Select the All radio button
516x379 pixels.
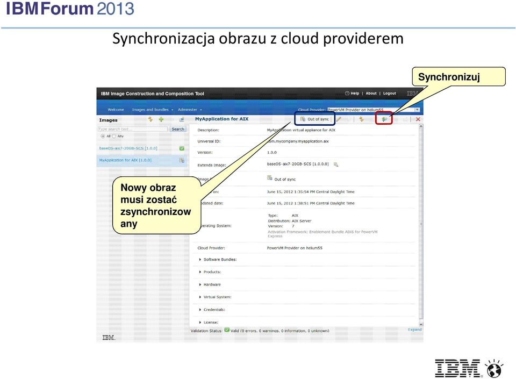[x=103, y=136]
